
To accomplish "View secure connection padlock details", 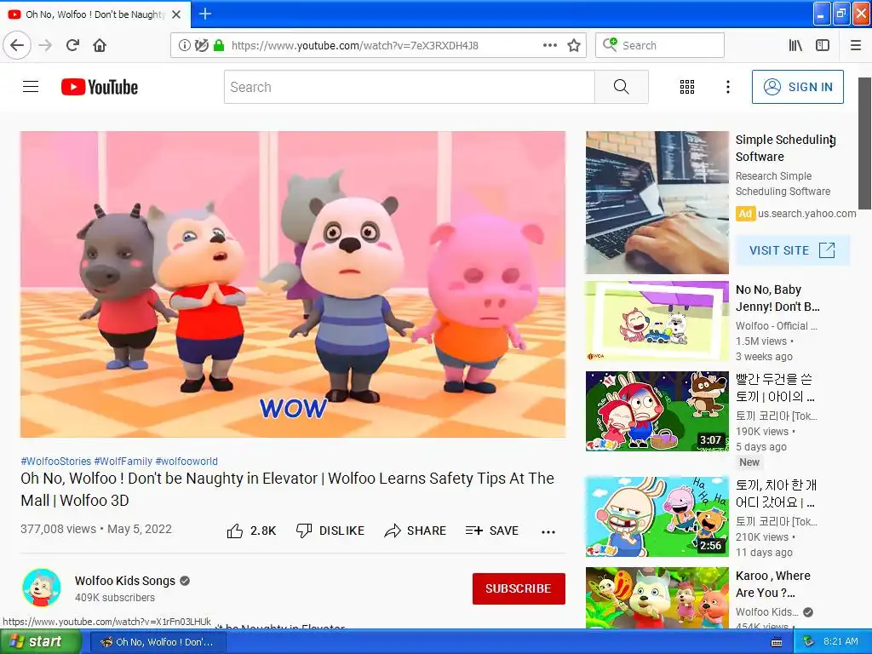I will click(x=219, y=45).
